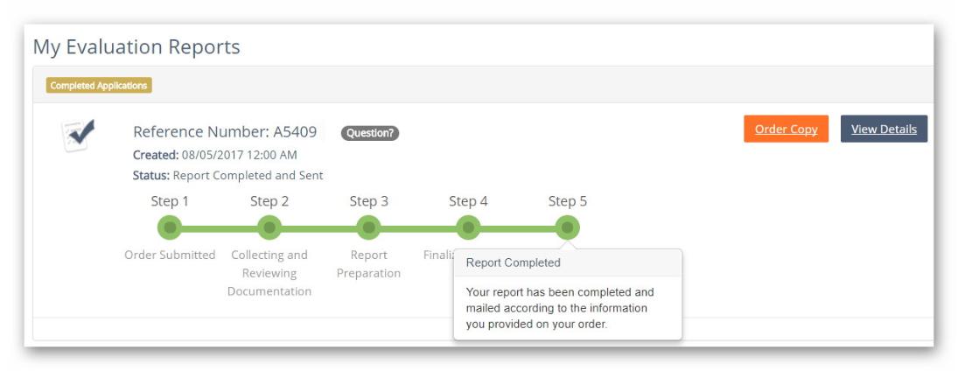Image resolution: width=958 pixels, height=371 pixels.
Task: Open View Details for report A5409
Action: coord(884,129)
